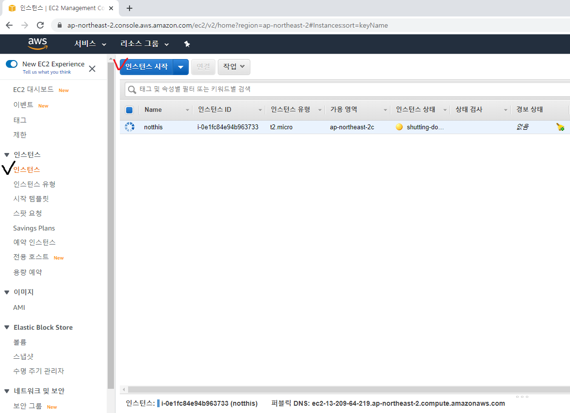Image resolution: width=570 pixels, height=413 pixels.
Task: Click the 인스턴스 시작 launch button
Action: 147,67
